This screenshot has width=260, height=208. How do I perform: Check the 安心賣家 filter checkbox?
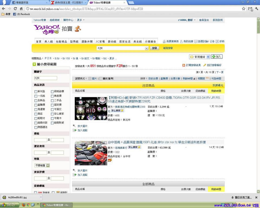[x=52, y=114]
